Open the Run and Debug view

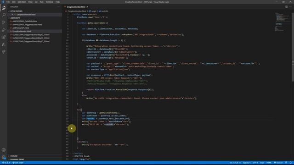(4, 30)
